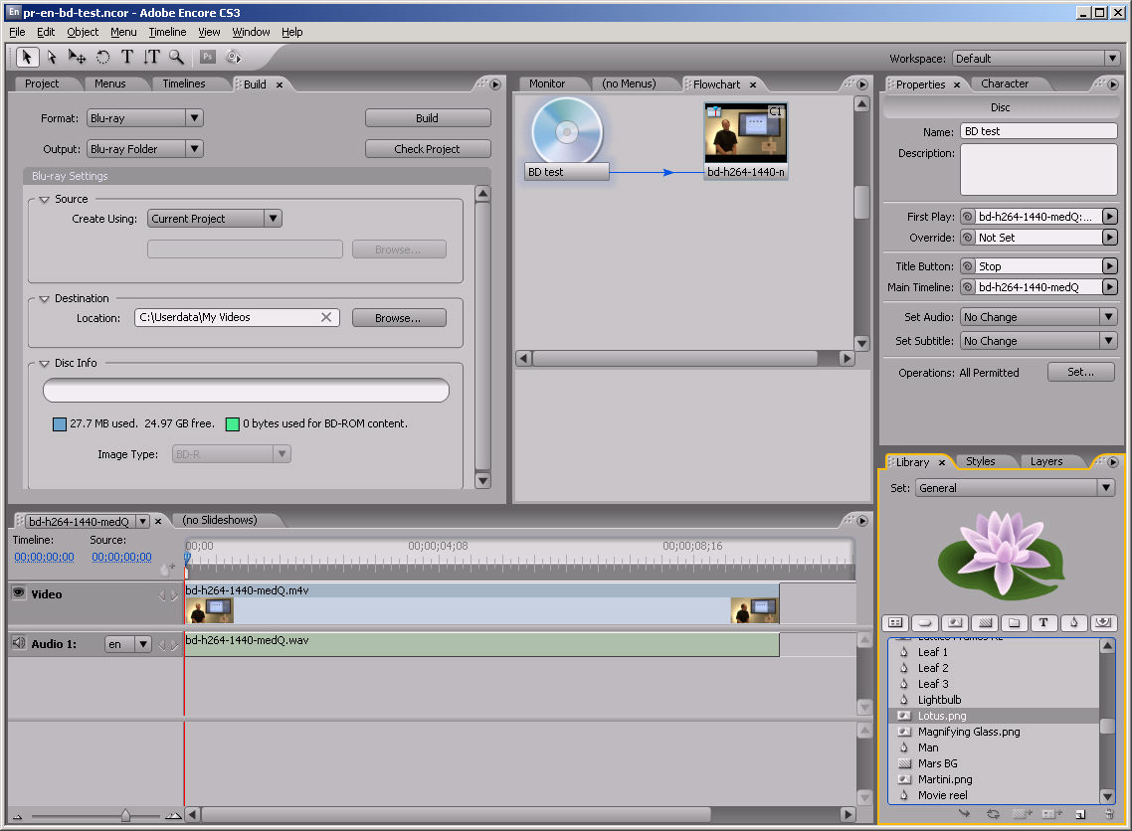Screen dimensions: 1132x831
Task: Click previous chapter arrow on Video track
Action: (x=162, y=595)
